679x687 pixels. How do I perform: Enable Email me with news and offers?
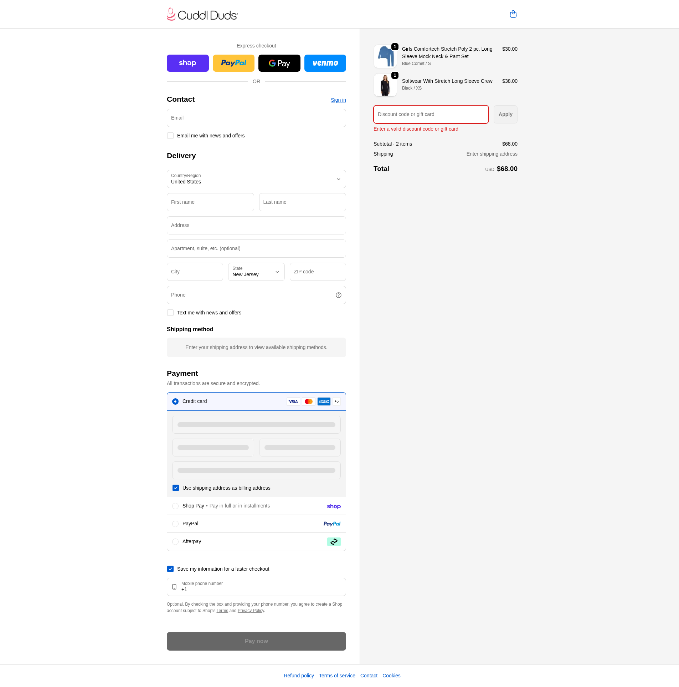(x=170, y=136)
